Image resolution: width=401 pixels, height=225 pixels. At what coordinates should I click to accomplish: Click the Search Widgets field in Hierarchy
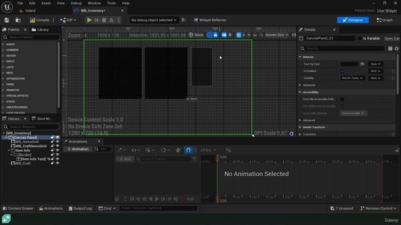31,127
